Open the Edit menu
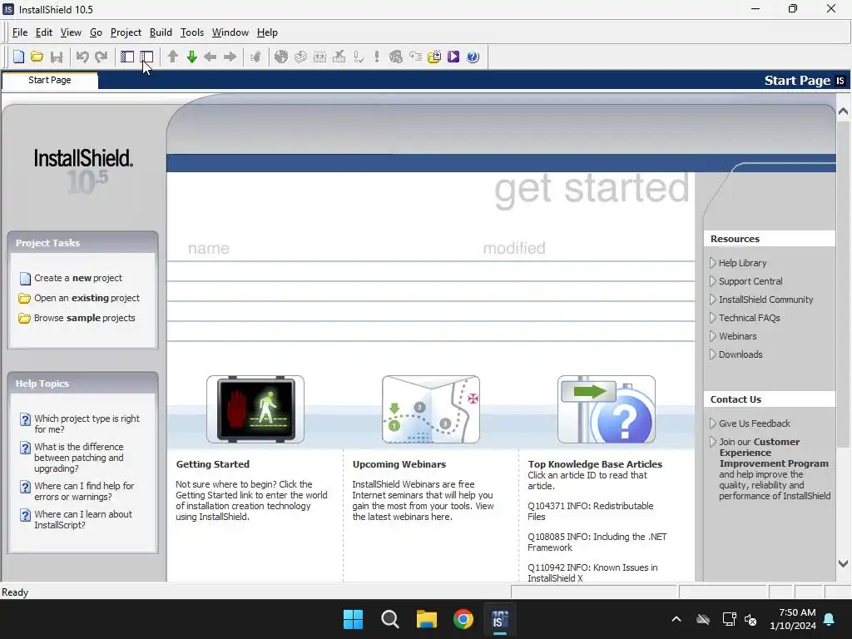The image size is (852, 639). (43, 32)
